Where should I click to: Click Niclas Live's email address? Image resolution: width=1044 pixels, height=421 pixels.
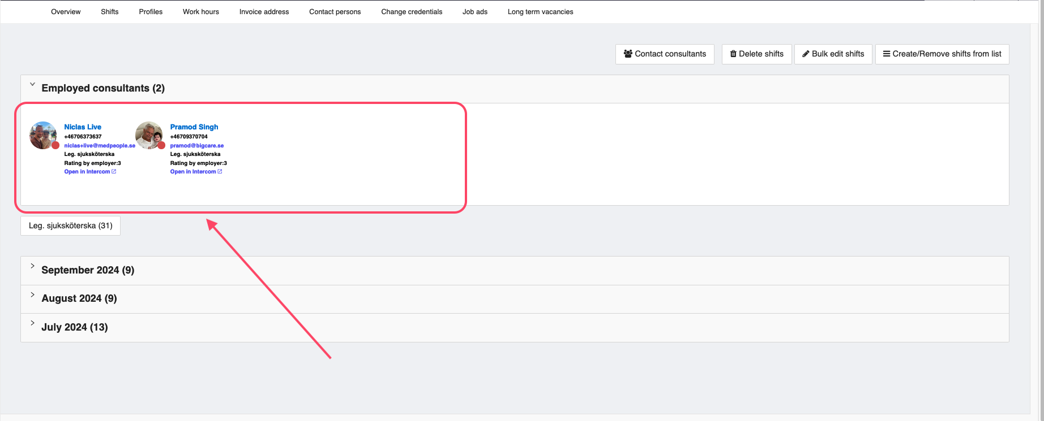pos(100,146)
